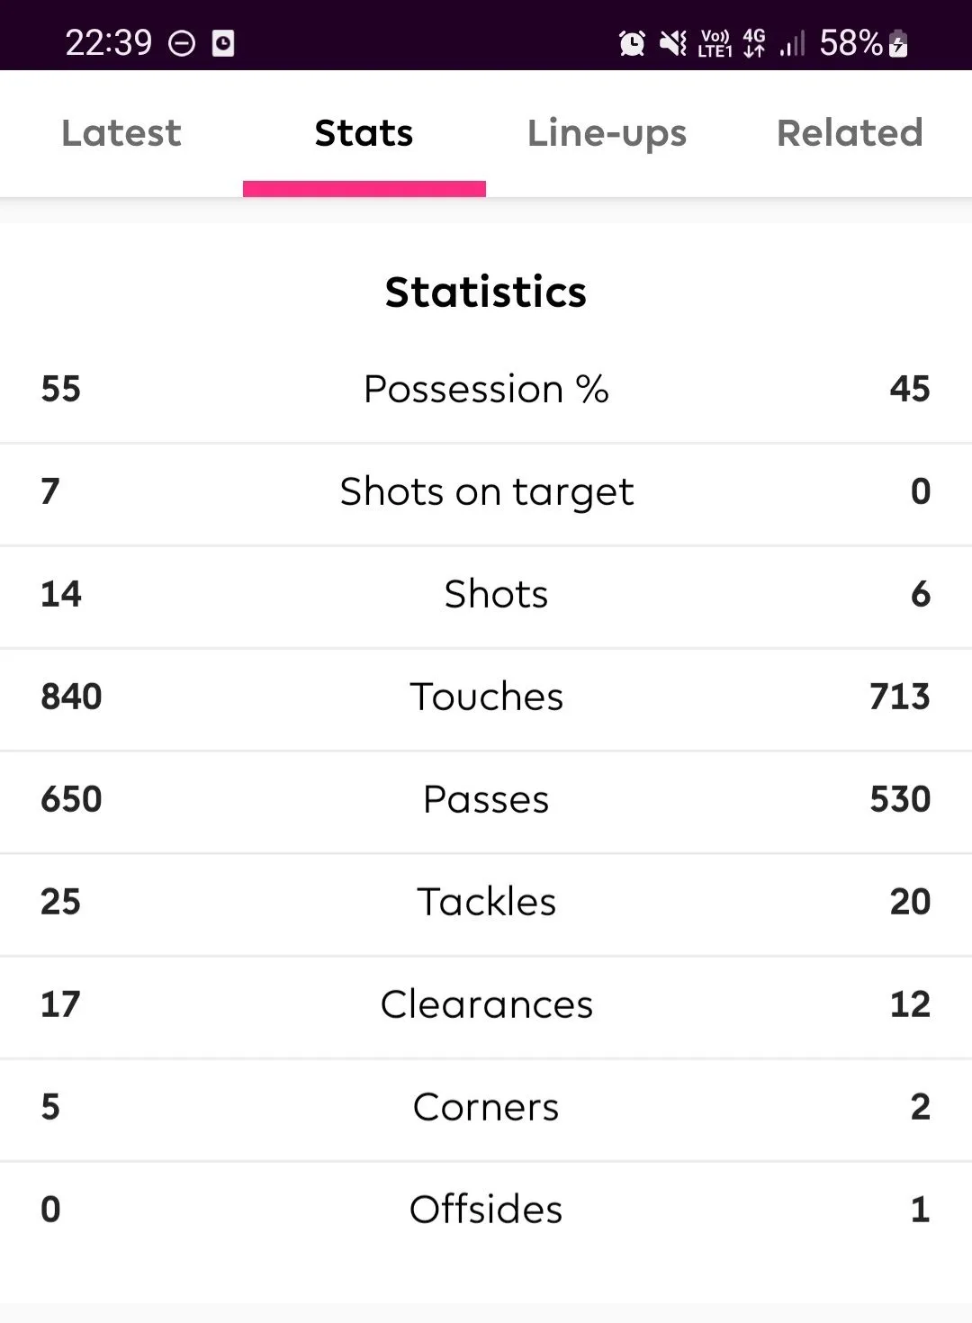Switch to the Latest tab
Screen dimensions: 972x1323
coord(121,133)
